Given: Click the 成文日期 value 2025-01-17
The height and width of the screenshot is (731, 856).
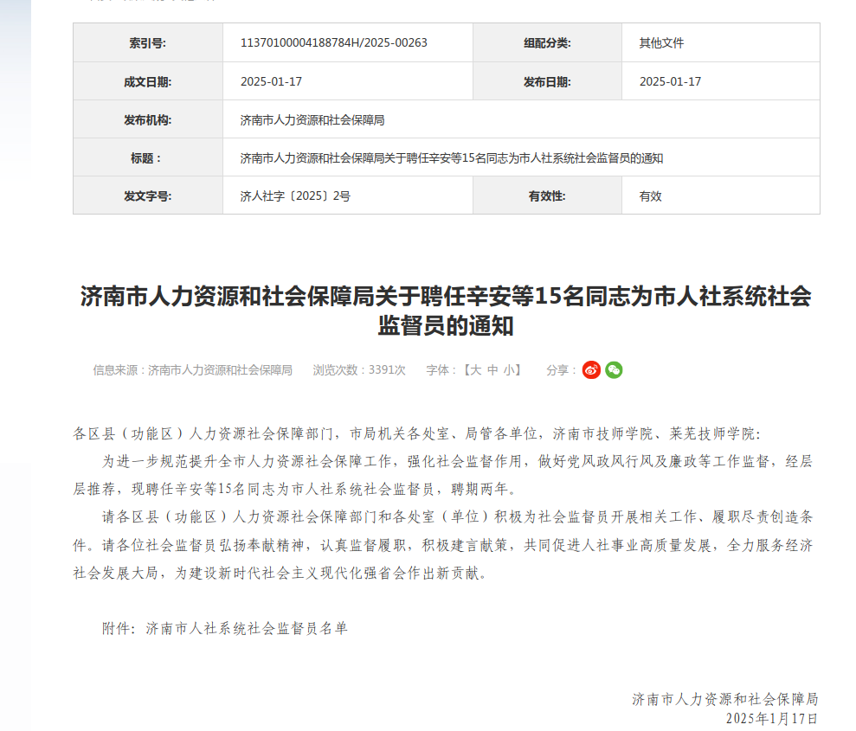Looking at the screenshot, I should (271, 82).
